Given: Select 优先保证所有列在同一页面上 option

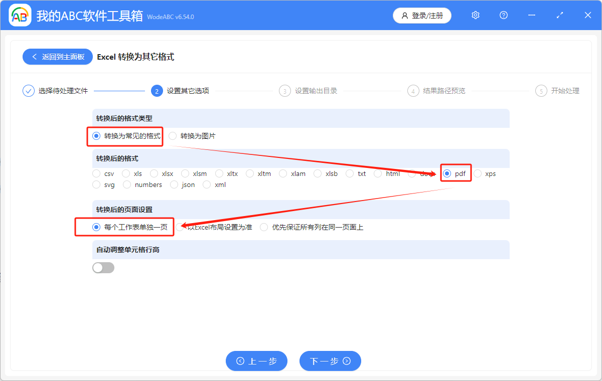Looking at the screenshot, I should coord(264,227).
